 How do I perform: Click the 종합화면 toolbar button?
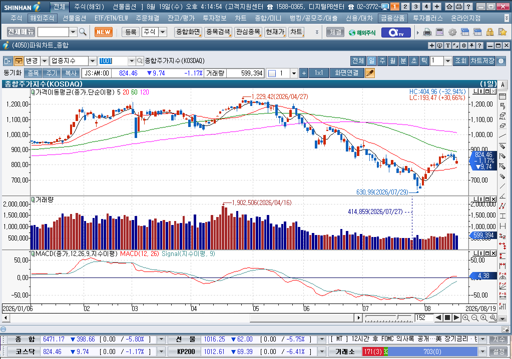click(x=188, y=32)
